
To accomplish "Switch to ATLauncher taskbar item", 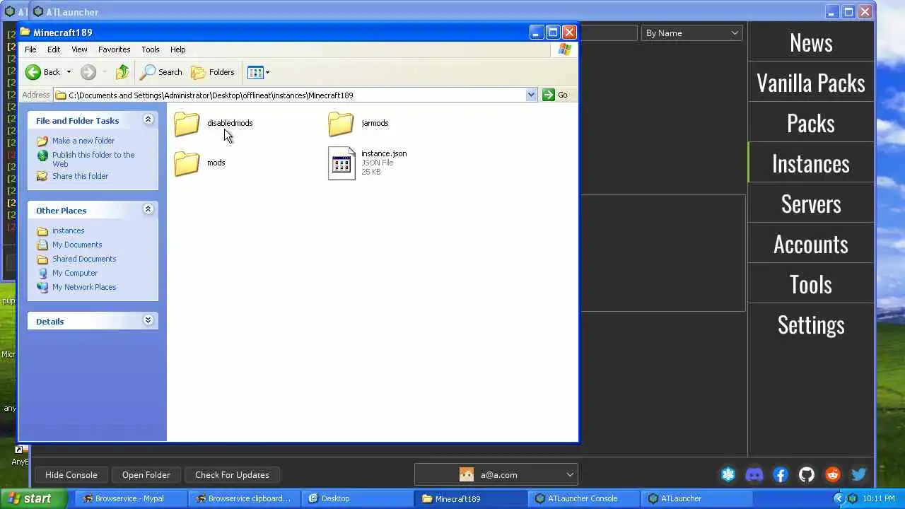I will click(x=696, y=498).
